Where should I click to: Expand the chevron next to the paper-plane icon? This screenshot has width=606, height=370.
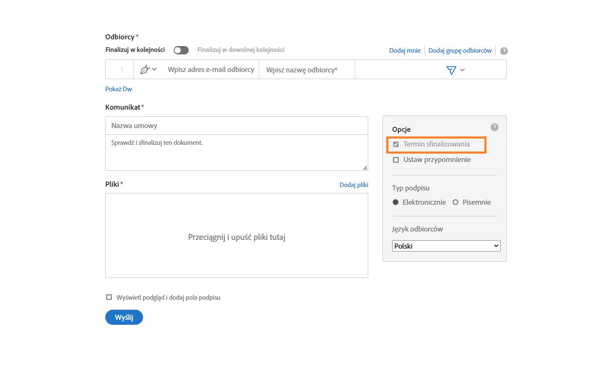tap(462, 70)
